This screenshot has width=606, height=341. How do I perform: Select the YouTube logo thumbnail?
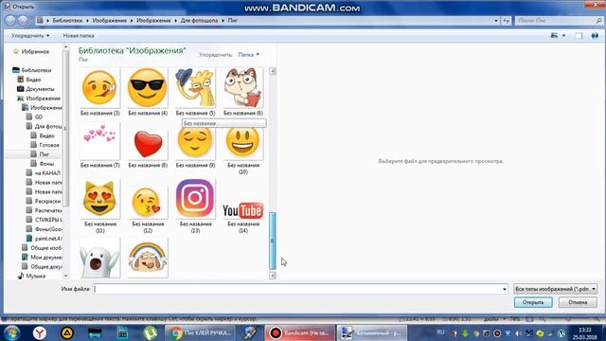tap(243, 210)
